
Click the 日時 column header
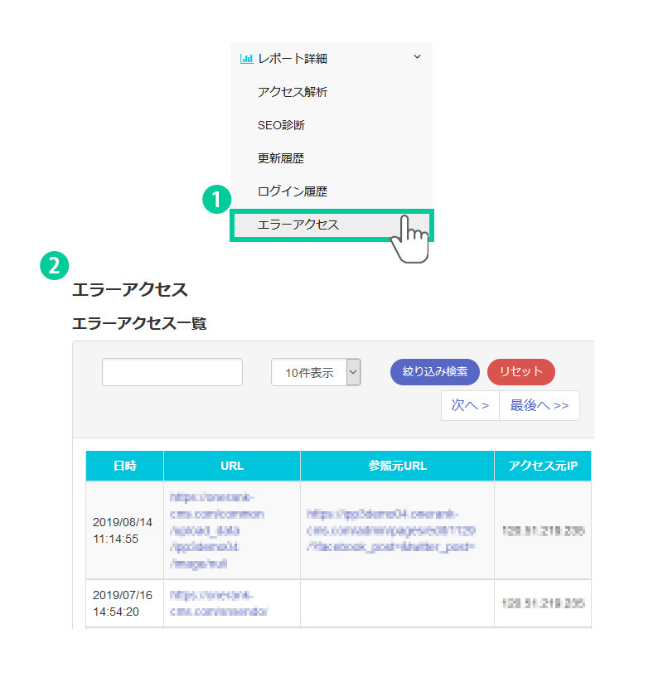[125, 466]
